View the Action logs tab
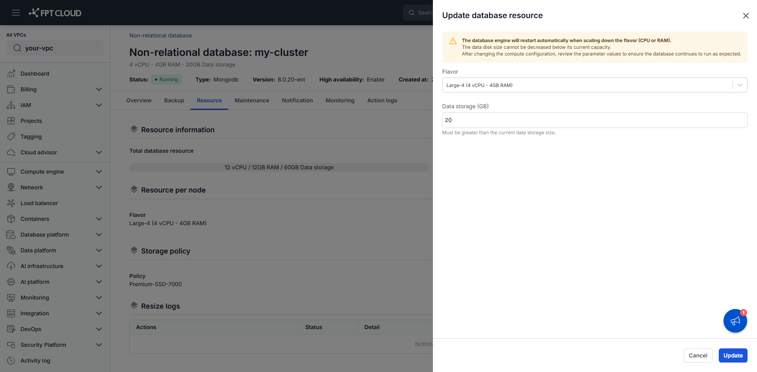The width and height of the screenshot is (757, 372). coord(382,100)
